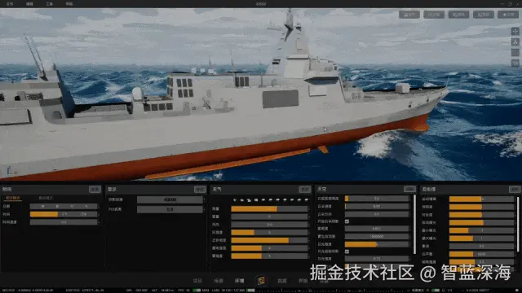The height and width of the screenshot is (293, 522).
Task: Click the 雾密度 fog density field in 天空
Action: point(377,229)
